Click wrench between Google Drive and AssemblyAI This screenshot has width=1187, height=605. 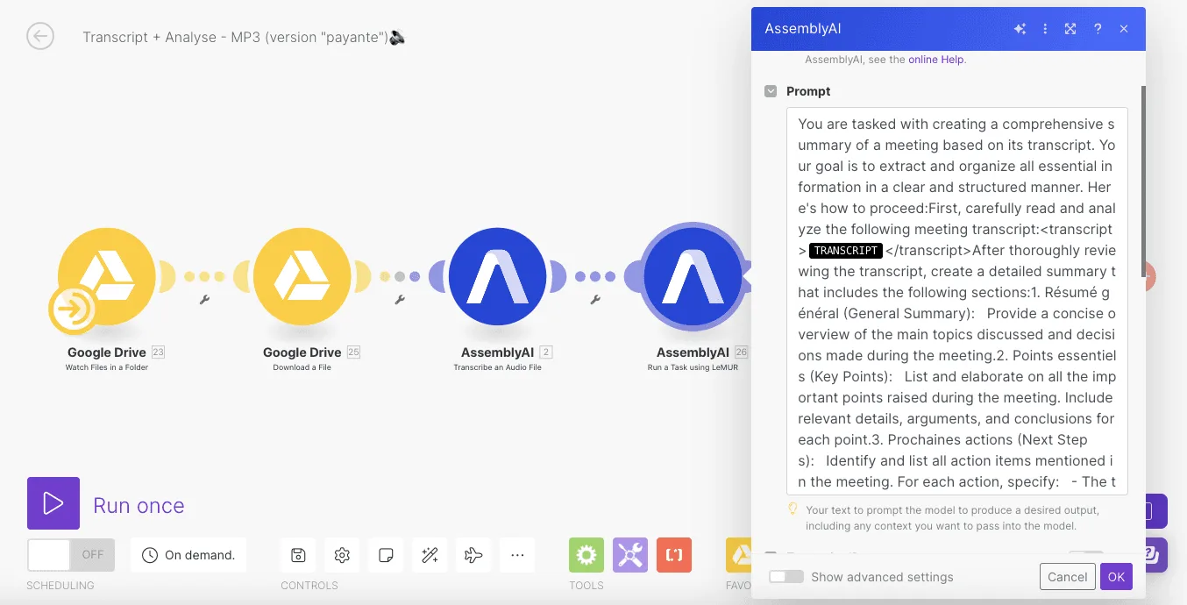[x=400, y=300]
